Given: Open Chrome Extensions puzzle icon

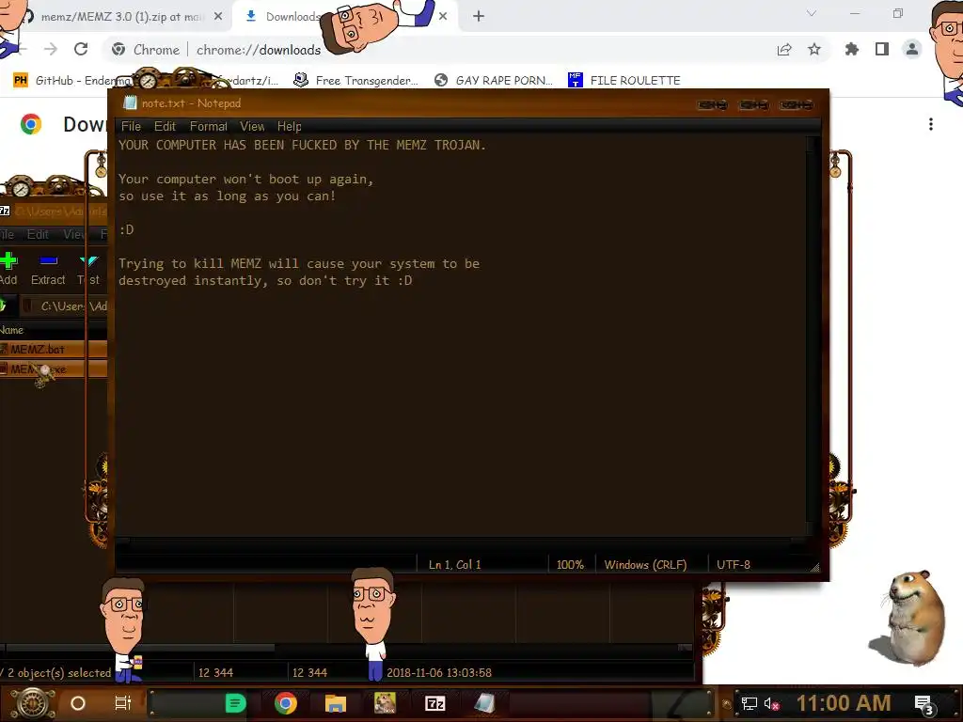Looking at the screenshot, I should tap(852, 49).
